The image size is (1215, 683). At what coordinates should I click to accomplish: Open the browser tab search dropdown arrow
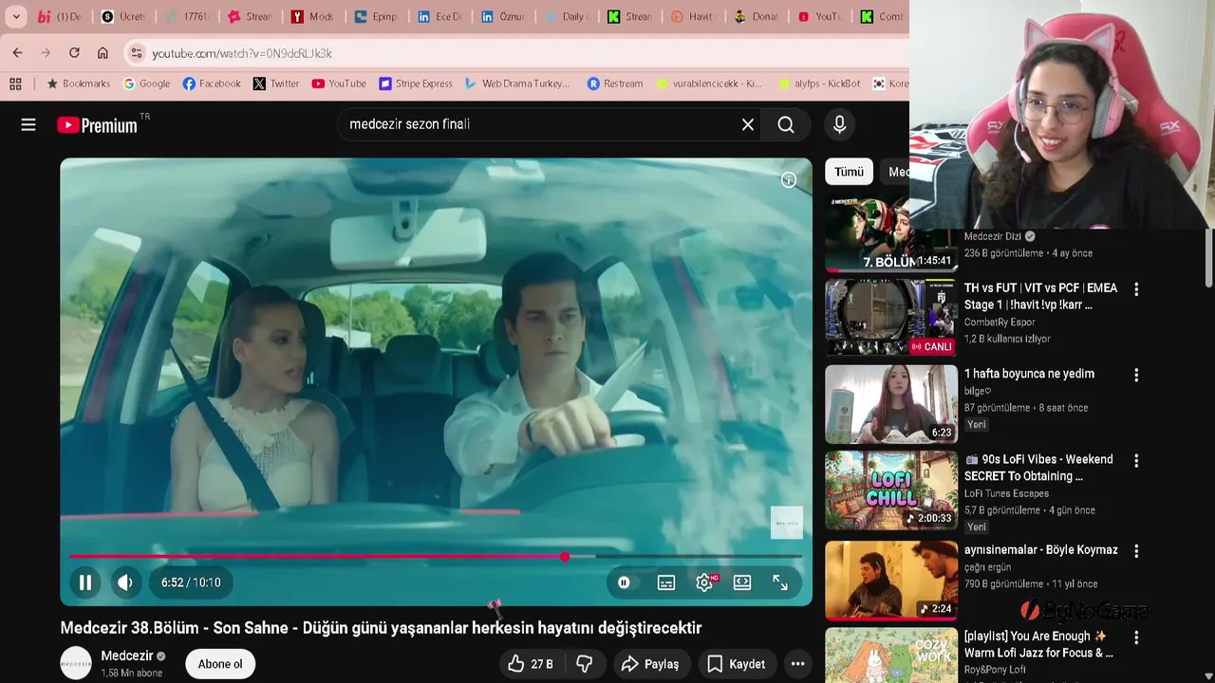[16, 16]
